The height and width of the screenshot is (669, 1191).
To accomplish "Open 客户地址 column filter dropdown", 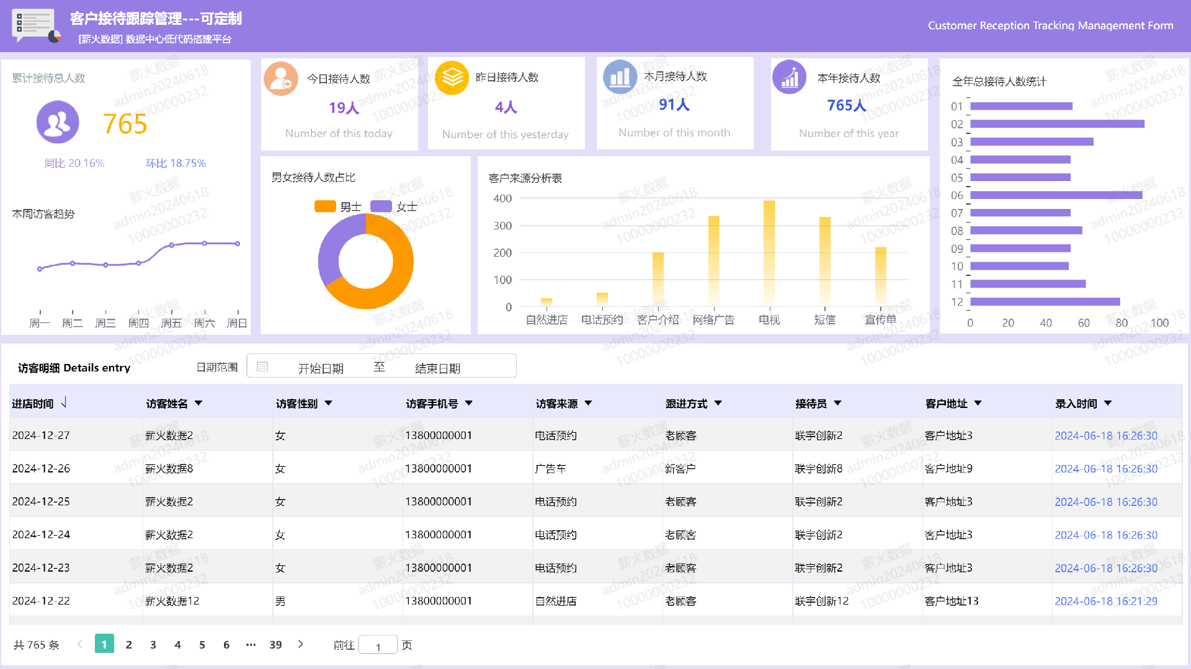I will [x=978, y=403].
